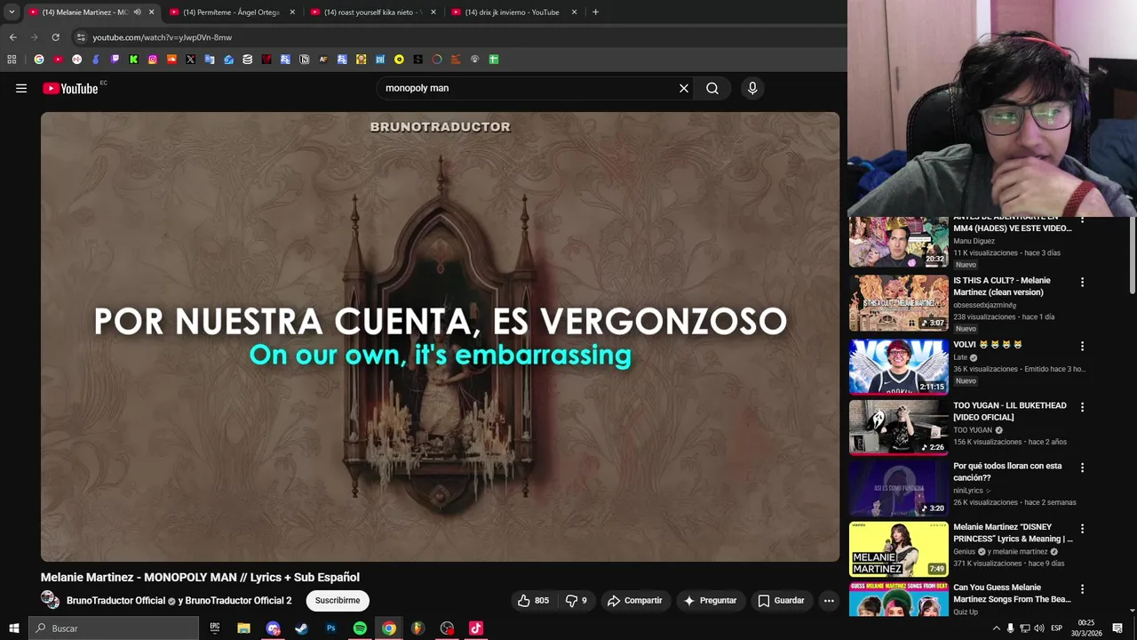Open the Google bookmark
The image size is (1137, 640).
click(39, 60)
